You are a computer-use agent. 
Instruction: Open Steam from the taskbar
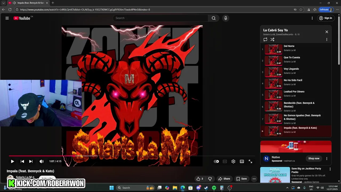click(206, 188)
